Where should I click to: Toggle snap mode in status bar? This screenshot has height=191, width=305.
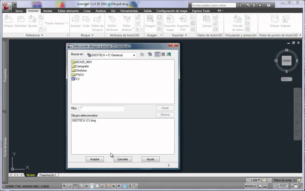click(70, 186)
